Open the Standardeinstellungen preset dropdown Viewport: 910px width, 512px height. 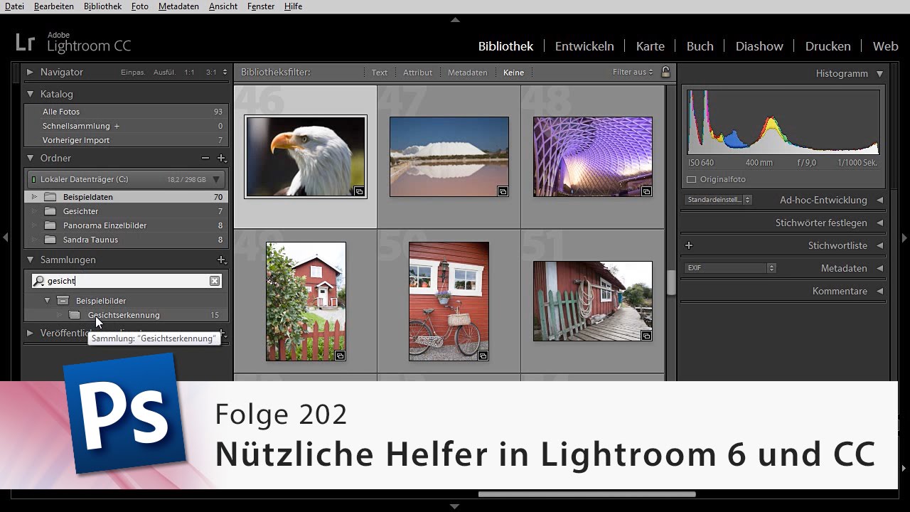(x=718, y=200)
